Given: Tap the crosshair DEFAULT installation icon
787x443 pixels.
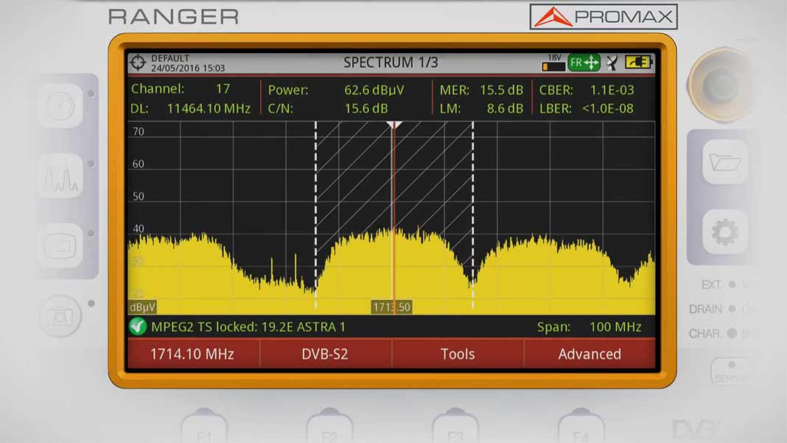Looking at the screenshot, I should click(138, 63).
